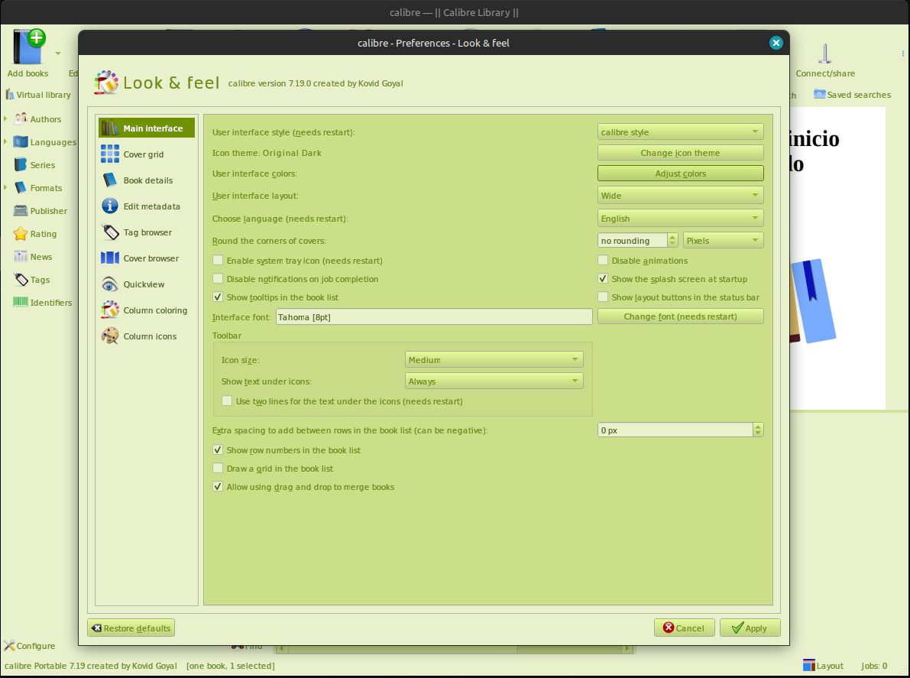Click News icon in tag browser
The image size is (910, 678).
tap(21, 256)
